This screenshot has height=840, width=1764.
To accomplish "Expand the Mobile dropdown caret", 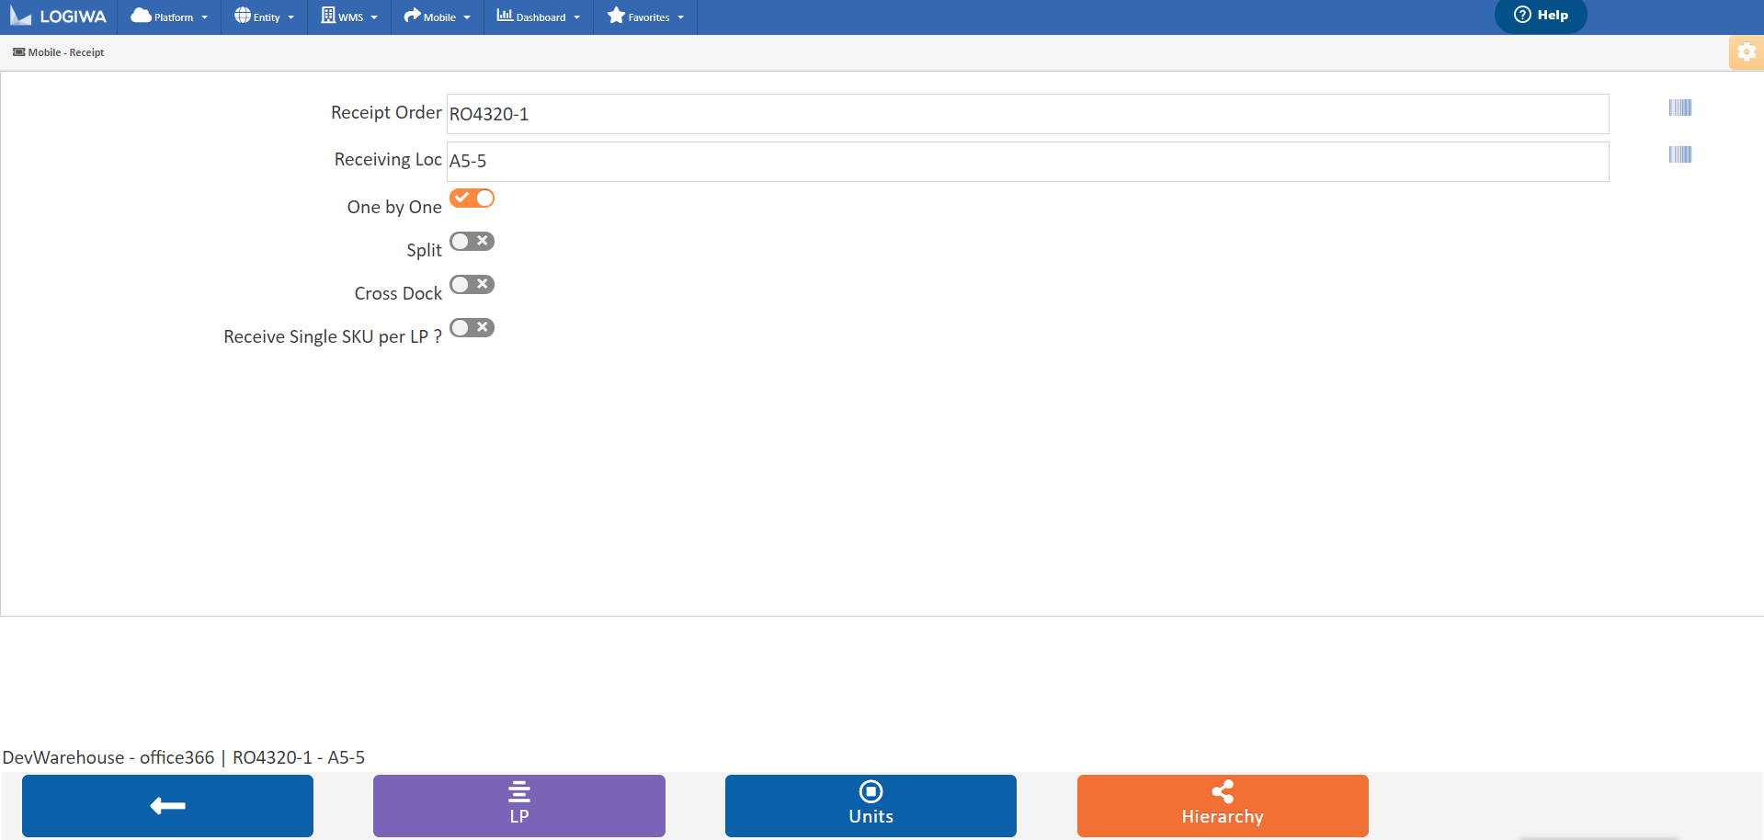I will (467, 17).
